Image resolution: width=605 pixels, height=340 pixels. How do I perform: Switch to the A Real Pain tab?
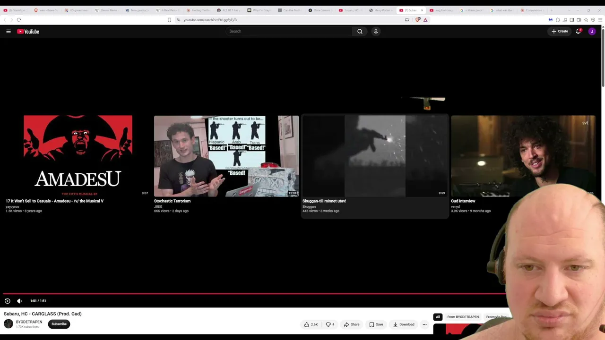point(168,10)
